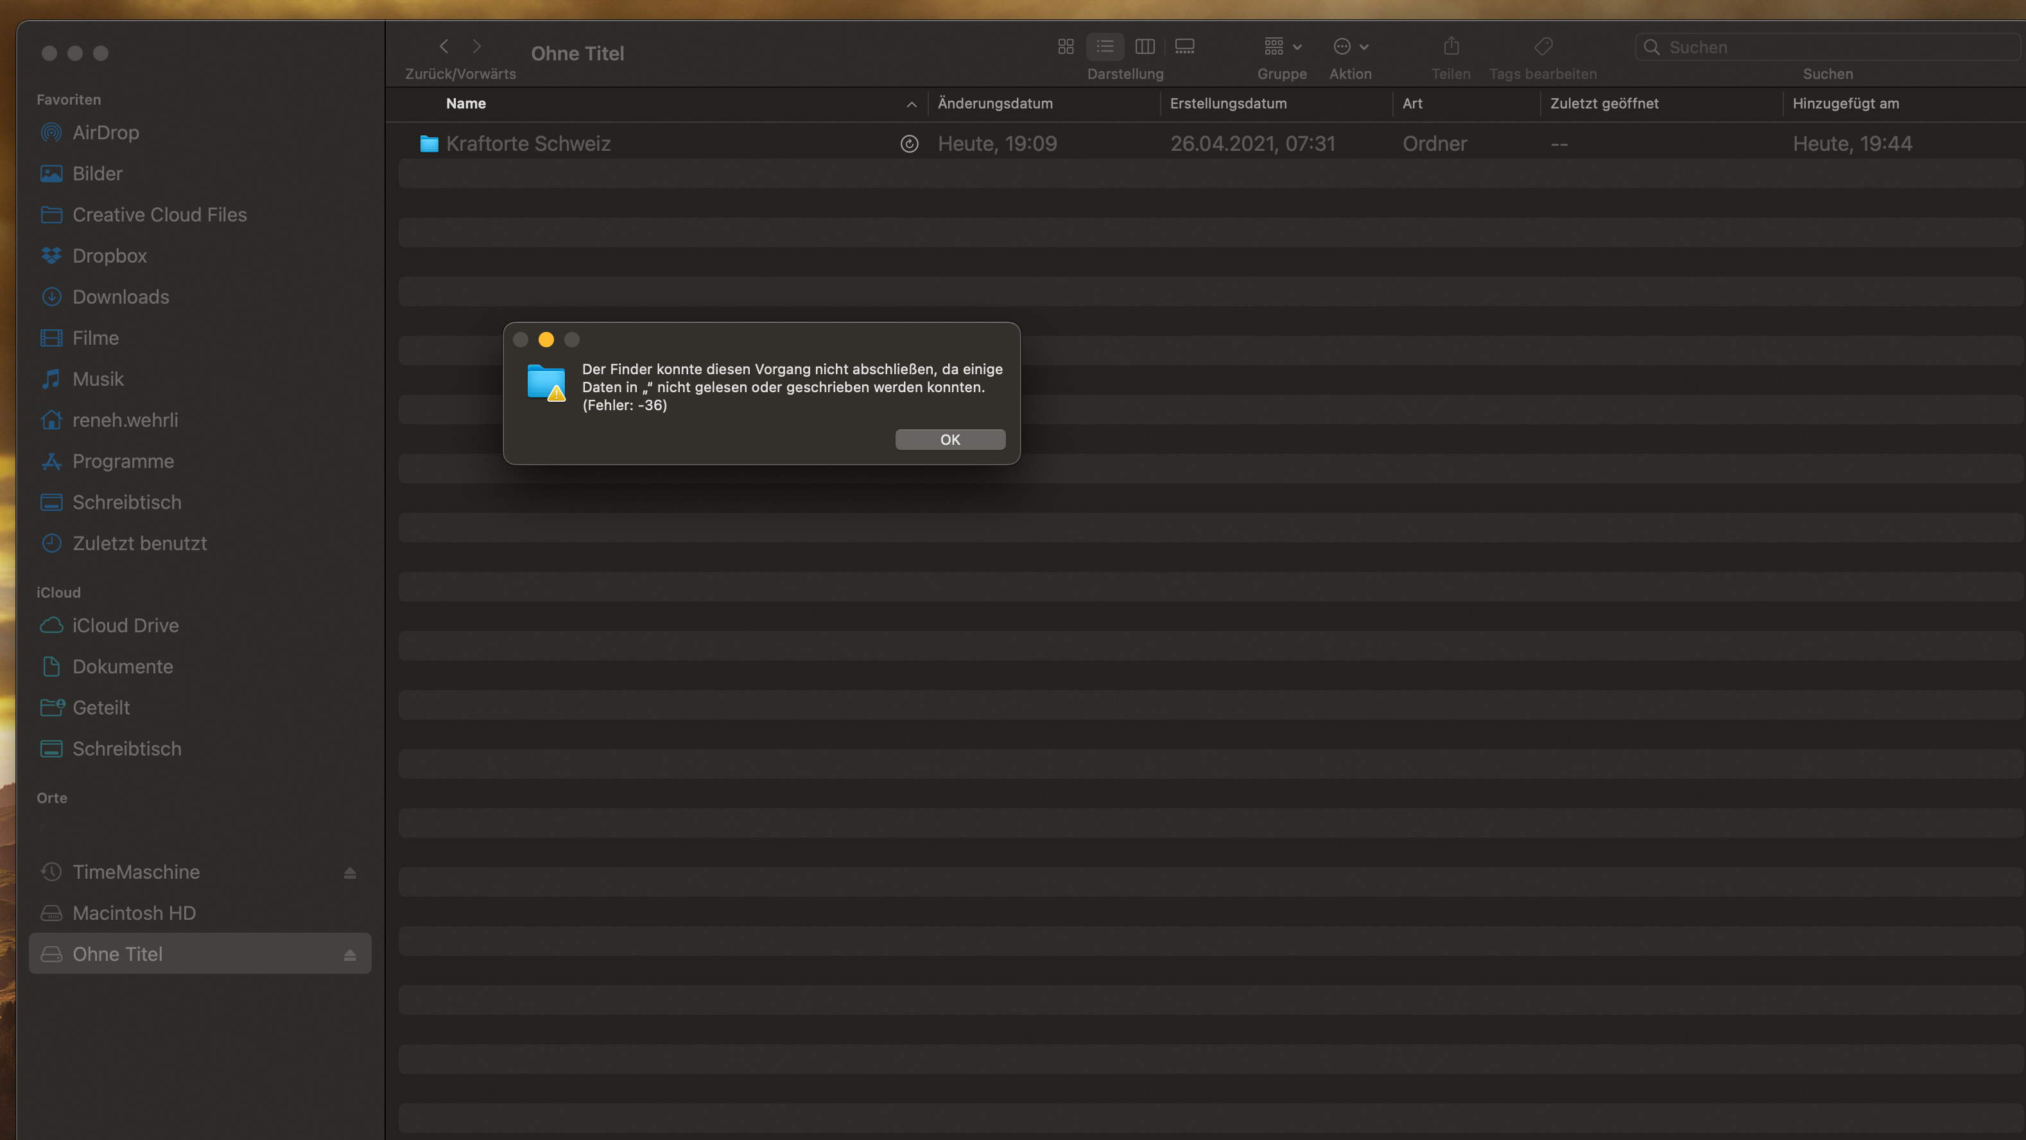This screenshot has height=1140, width=2026.
Task: Toggle gallery view in Darstellung
Action: pyautogui.click(x=1184, y=46)
